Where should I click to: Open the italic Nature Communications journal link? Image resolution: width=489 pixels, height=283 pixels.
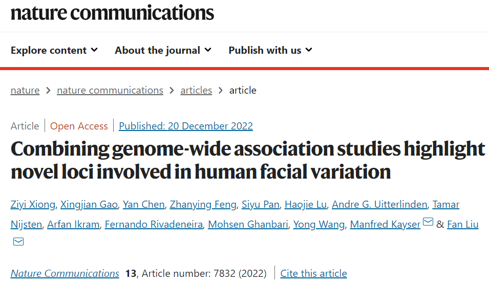coord(65,274)
